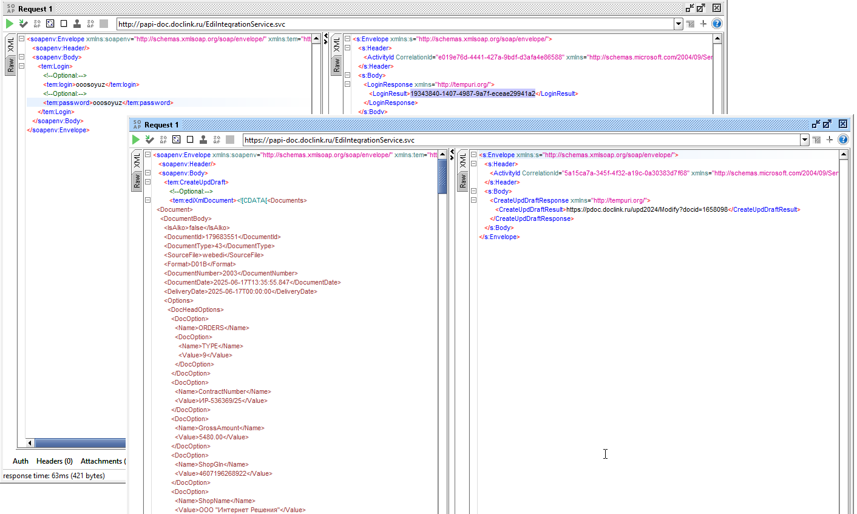Click response time 63ms (421 bytes) status

click(x=54, y=476)
